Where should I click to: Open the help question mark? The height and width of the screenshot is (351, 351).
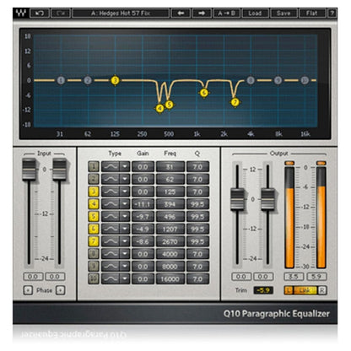pos(332,13)
